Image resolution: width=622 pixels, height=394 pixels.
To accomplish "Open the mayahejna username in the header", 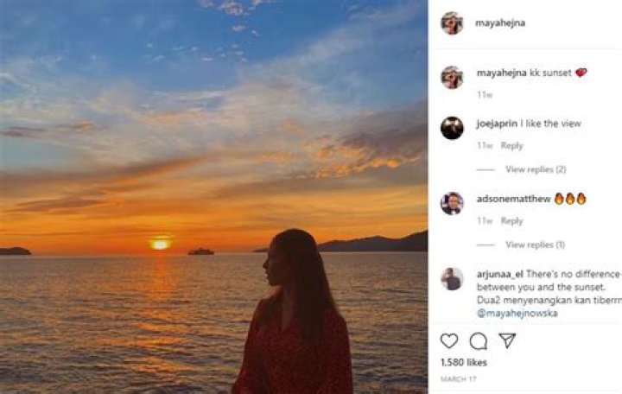I will [x=498, y=23].
